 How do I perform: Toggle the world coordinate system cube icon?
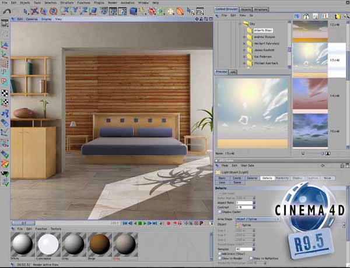click(x=93, y=10)
